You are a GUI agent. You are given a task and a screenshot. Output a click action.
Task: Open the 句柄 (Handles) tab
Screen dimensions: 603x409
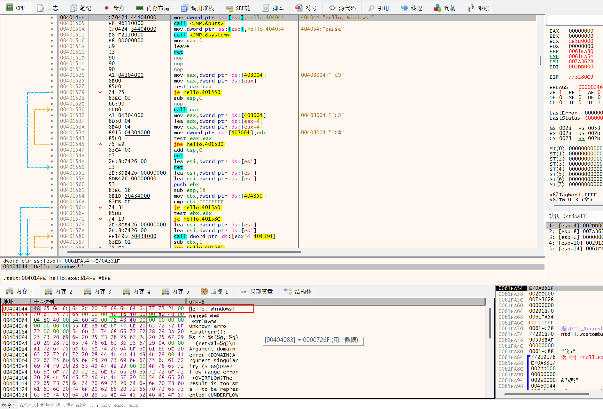tap(445, 8)
